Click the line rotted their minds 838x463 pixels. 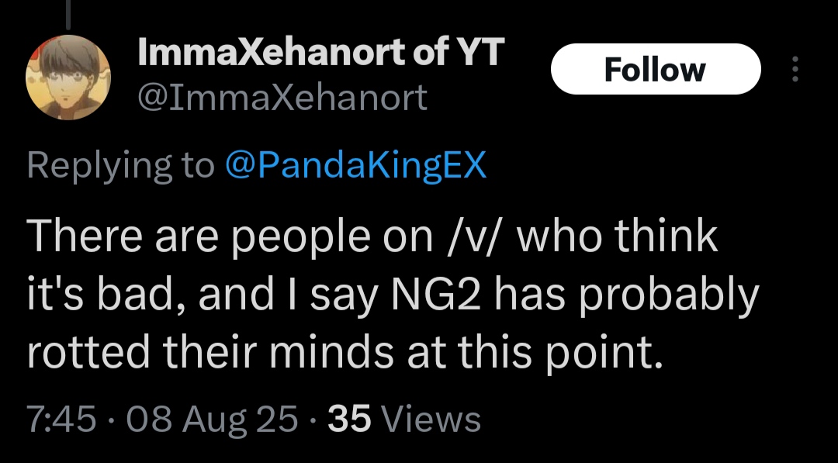coord(345,354)
